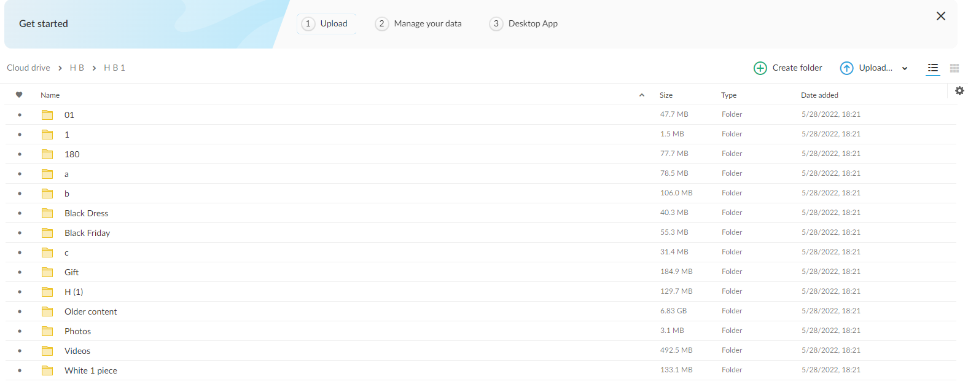
Task: Click the favorites heart column header
Action: point(19,95)
